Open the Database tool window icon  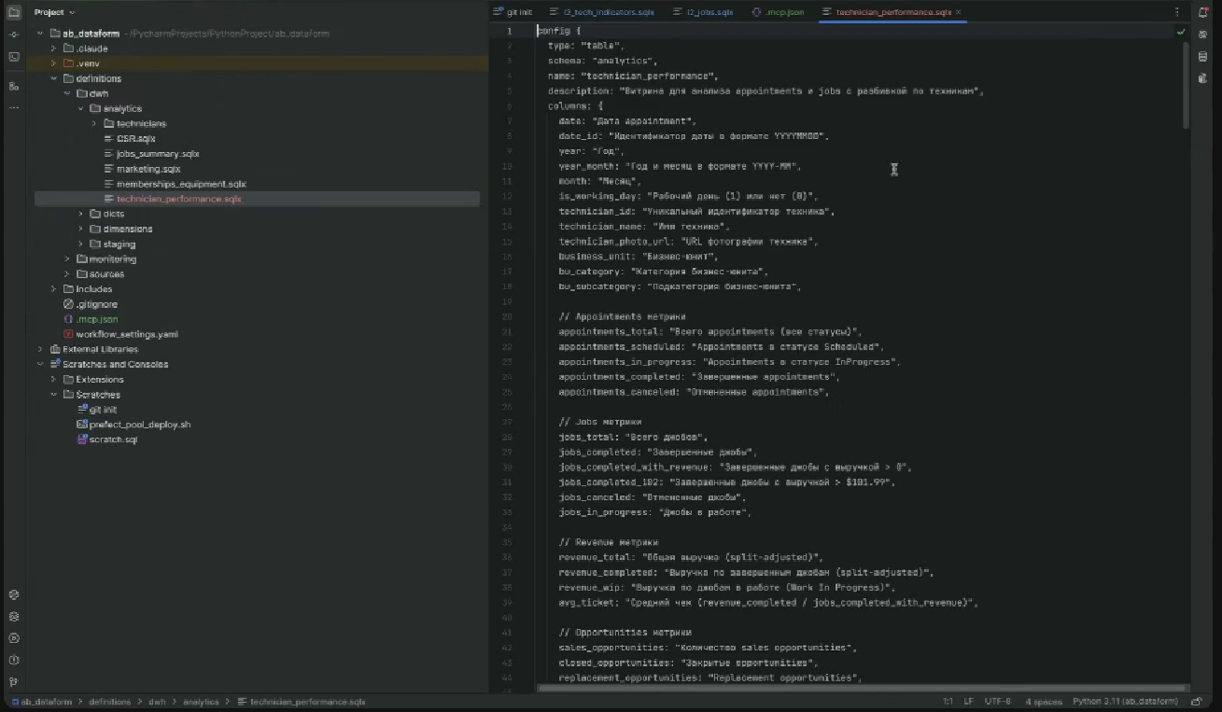point(1203,57)
